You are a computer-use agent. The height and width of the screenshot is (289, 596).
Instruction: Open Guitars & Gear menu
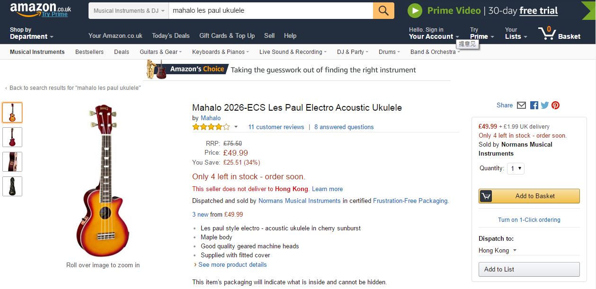coord(161,52)
